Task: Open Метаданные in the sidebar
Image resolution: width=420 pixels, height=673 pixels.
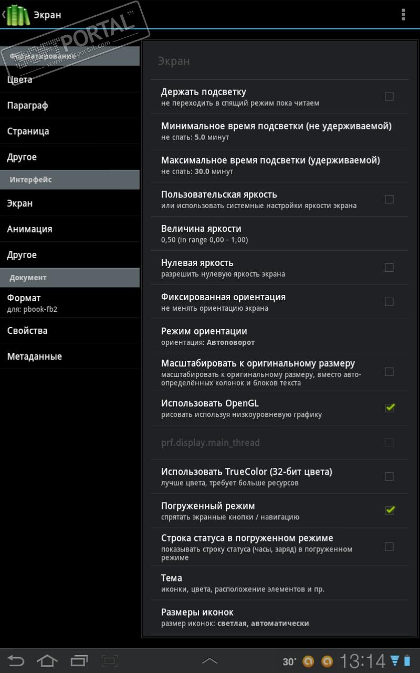Action: (35, 356)
